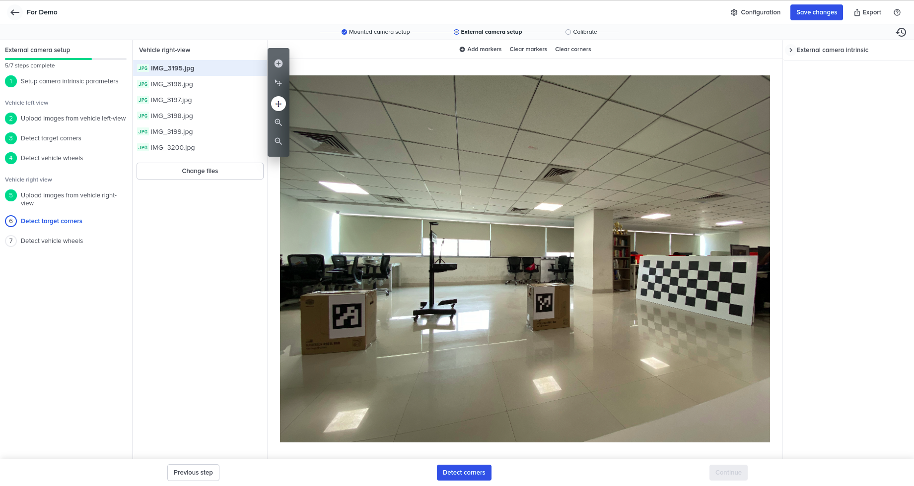
Task: Open the history icon at top right
Action: (x=901, y=32)
